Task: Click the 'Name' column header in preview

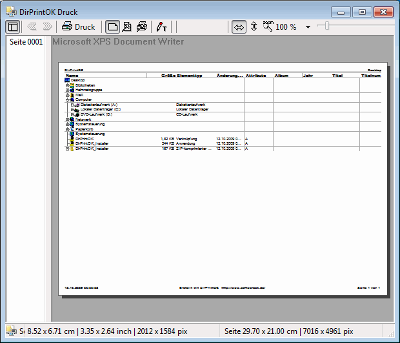Action: pos(72,76)
